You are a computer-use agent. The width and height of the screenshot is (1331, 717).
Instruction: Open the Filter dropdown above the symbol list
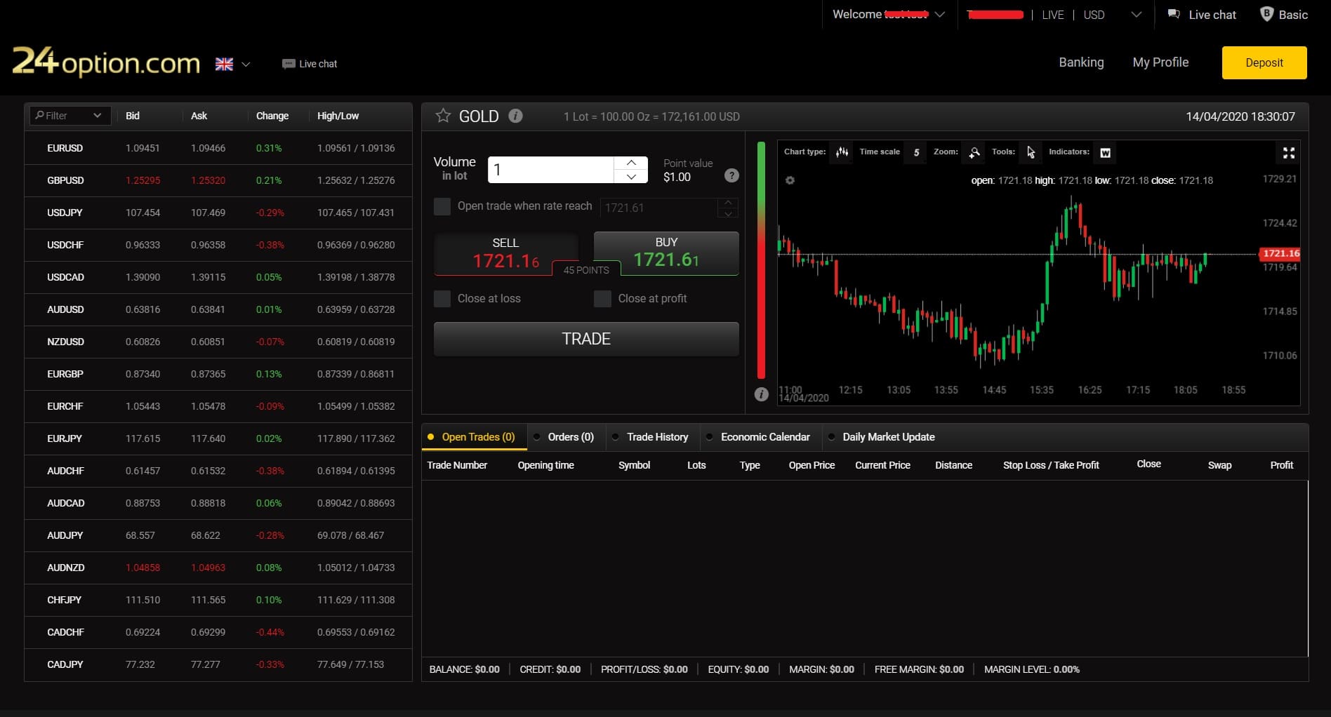click(x=69, y=115)
